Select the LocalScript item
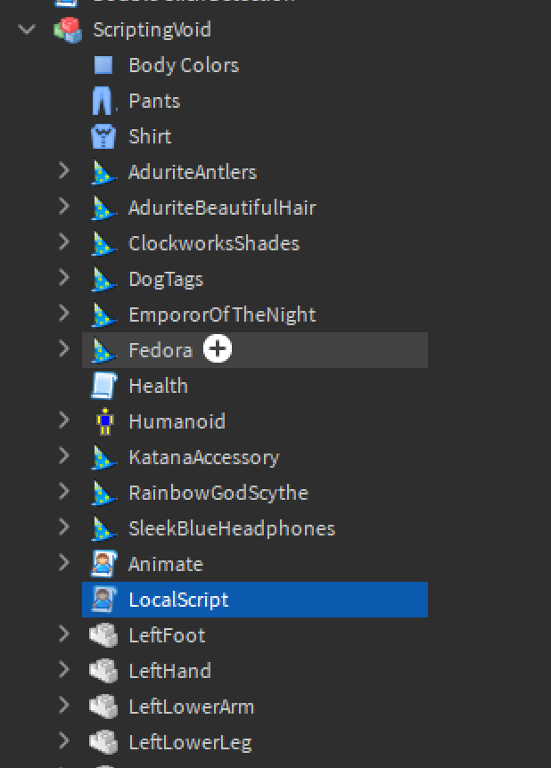 click(178, 600)
